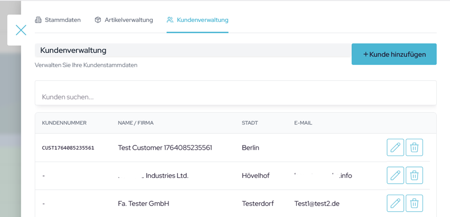Delete the Test Customer 1764085235561 entry
Screen dimensions: 450x217
point(414,148)
